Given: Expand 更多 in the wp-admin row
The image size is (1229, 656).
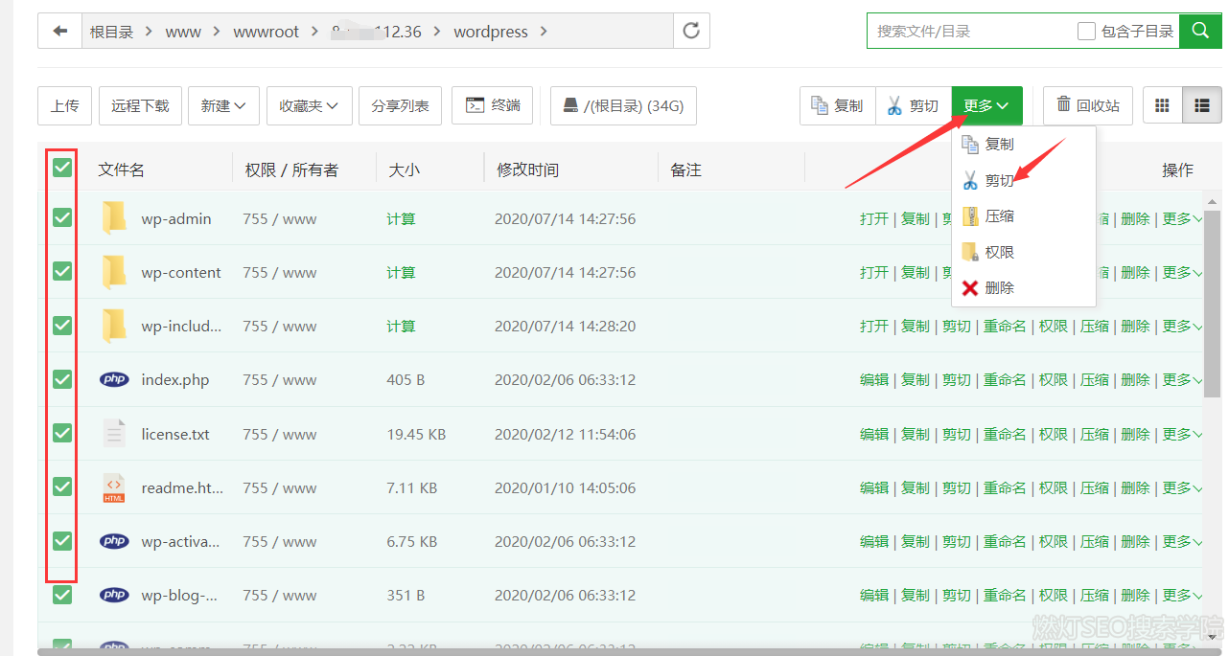Looking at the screenshot, I should (1181, 218).
